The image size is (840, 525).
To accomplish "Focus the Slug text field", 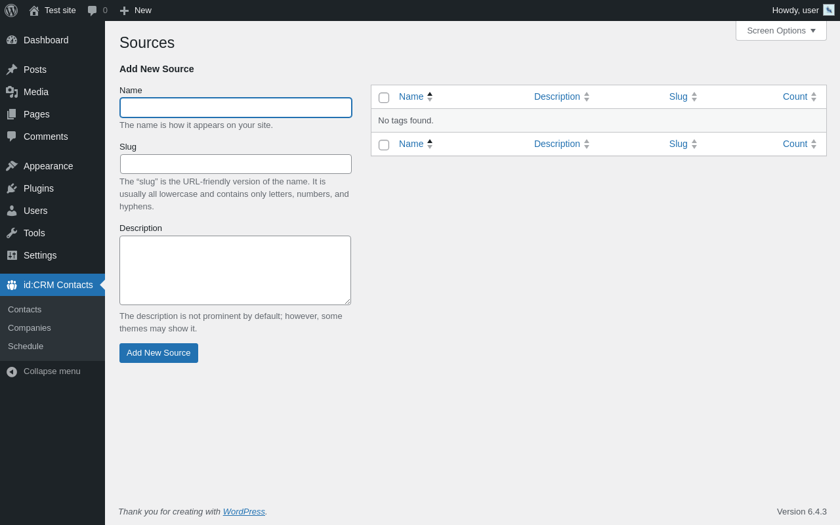I will tap(236, 164).
